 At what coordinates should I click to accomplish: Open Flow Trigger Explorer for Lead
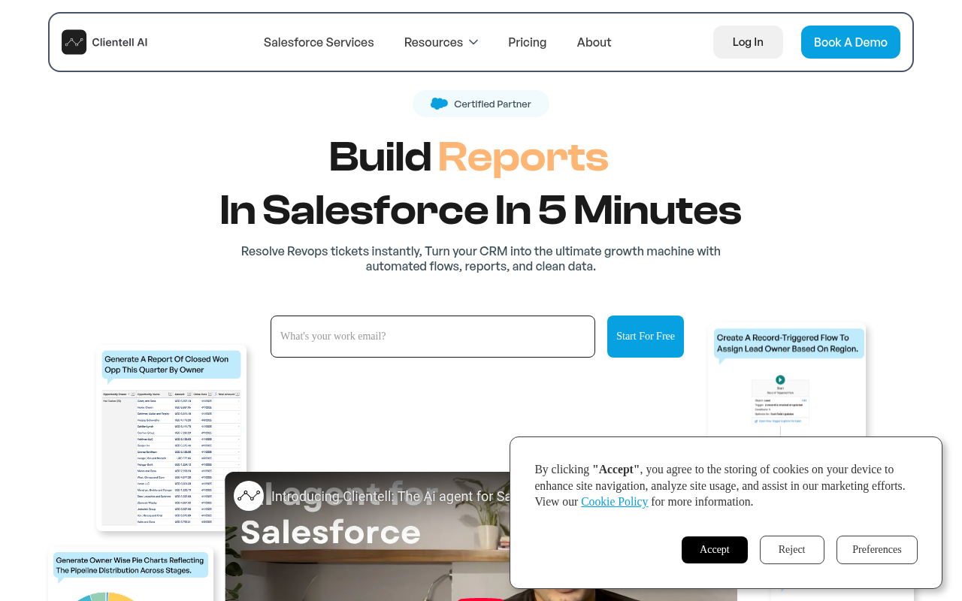[x=778, y=421]
